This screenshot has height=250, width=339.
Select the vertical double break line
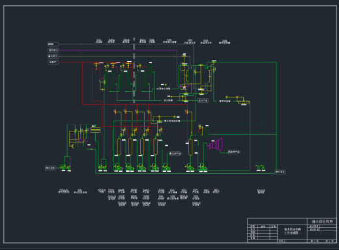click(x=134, y=70)
